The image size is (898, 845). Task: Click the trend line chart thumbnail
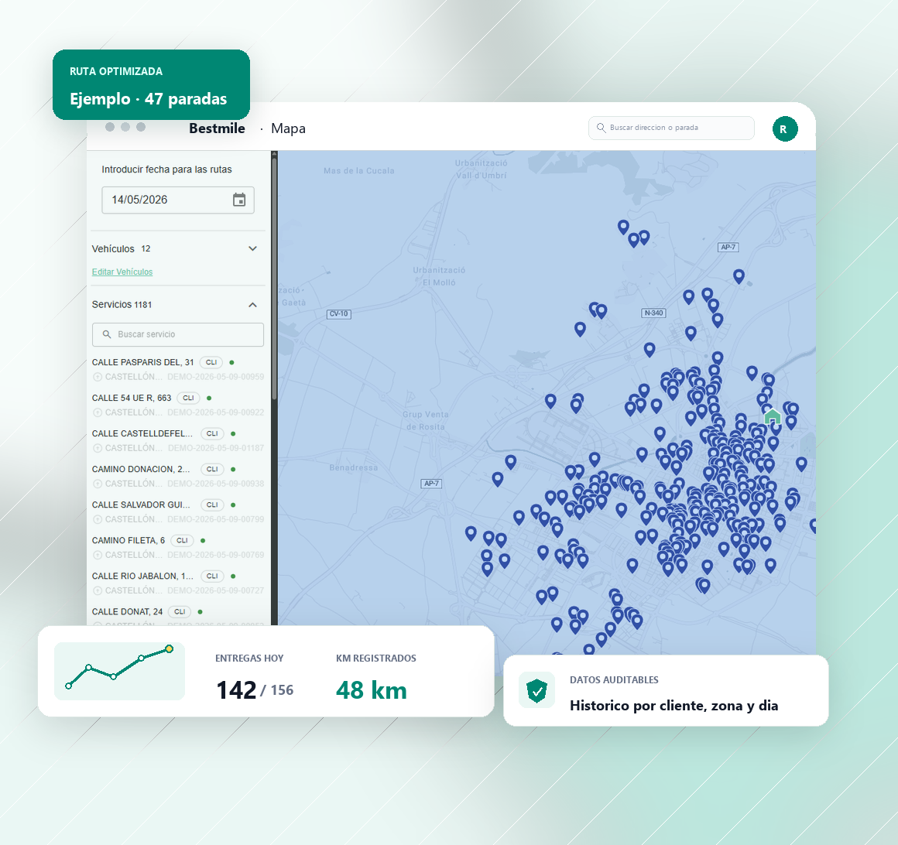119,671
